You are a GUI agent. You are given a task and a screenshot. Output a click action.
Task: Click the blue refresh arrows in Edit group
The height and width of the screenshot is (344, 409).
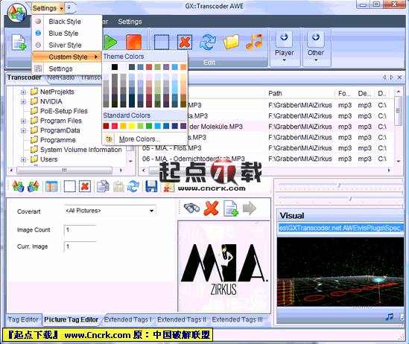pos(208,42)
